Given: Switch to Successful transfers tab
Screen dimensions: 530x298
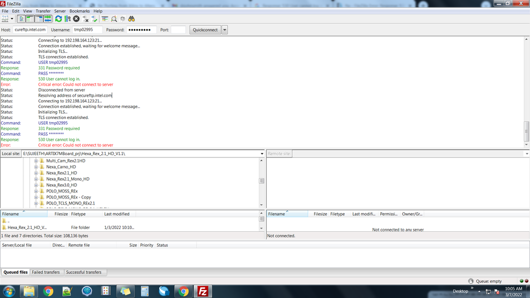Looking at the screenshot, I should 84,272.
